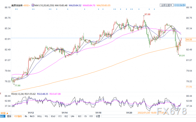Open 设置 in the indicator bar
The width and height of the screenshot is (196, 122).
(98, 116)
